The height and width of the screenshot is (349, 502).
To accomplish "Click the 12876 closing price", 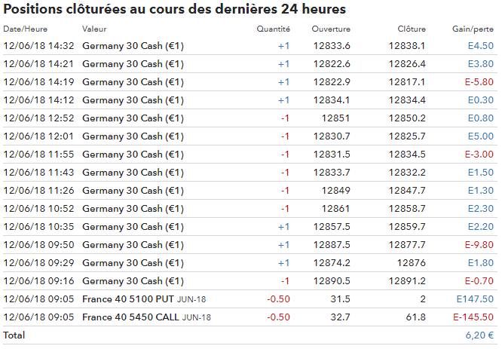I will (412, 263).
